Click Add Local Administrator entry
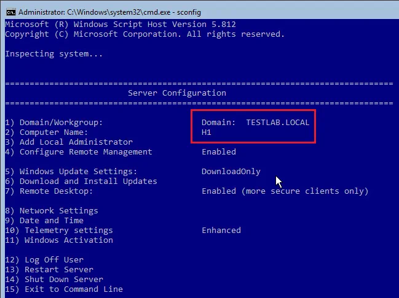The height and width of the screenshot is (298, 399). [69, 142]
